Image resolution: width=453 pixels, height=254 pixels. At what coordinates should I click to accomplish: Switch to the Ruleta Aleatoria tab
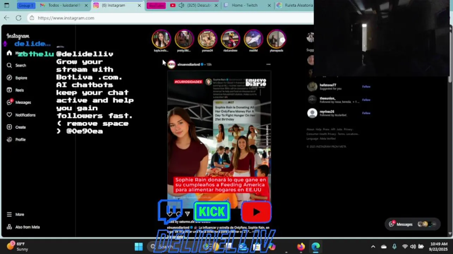[x=295, y=5]
